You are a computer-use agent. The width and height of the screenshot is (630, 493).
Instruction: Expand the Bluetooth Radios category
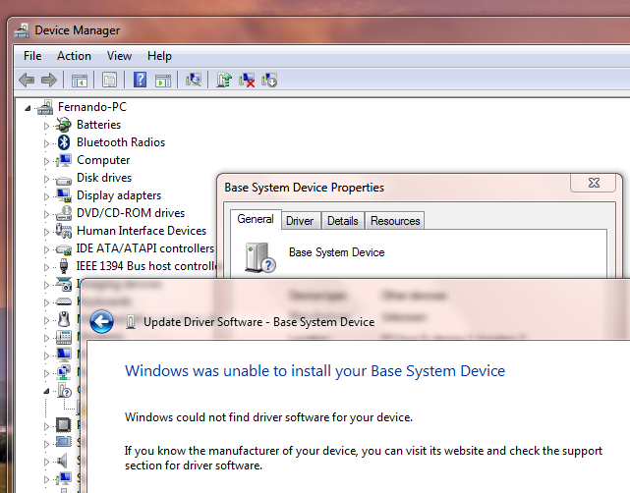point(46,143)
